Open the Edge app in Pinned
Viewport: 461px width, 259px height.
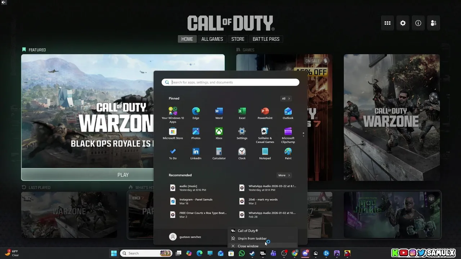196,113
